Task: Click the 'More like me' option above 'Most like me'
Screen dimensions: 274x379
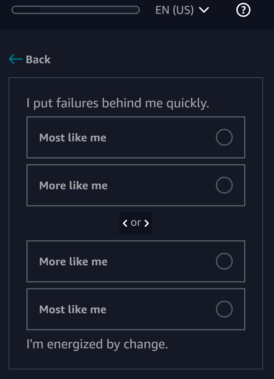Action: (x=136, y=261)
